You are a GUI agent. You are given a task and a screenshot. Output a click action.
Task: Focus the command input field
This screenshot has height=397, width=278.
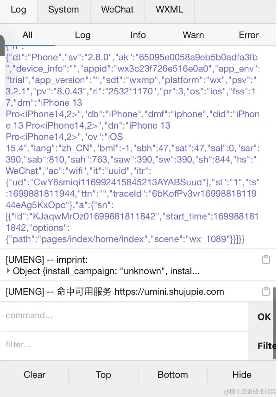tap(124, 316)
